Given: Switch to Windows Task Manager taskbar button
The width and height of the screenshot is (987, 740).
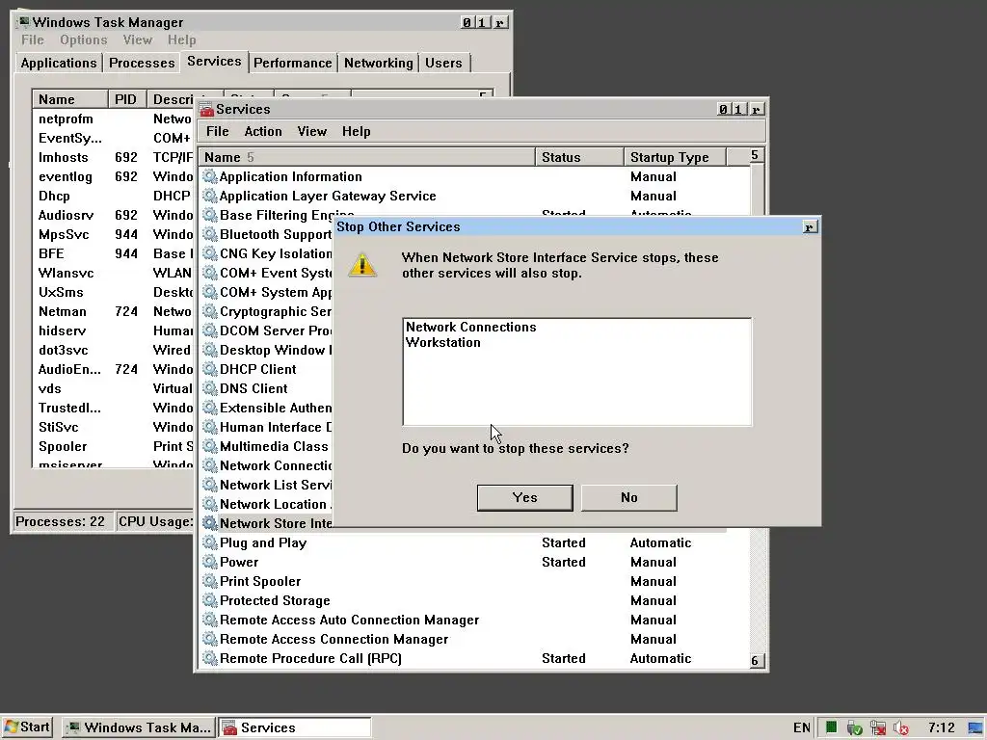Looking at the screenshot, I should tap(139, 727).
